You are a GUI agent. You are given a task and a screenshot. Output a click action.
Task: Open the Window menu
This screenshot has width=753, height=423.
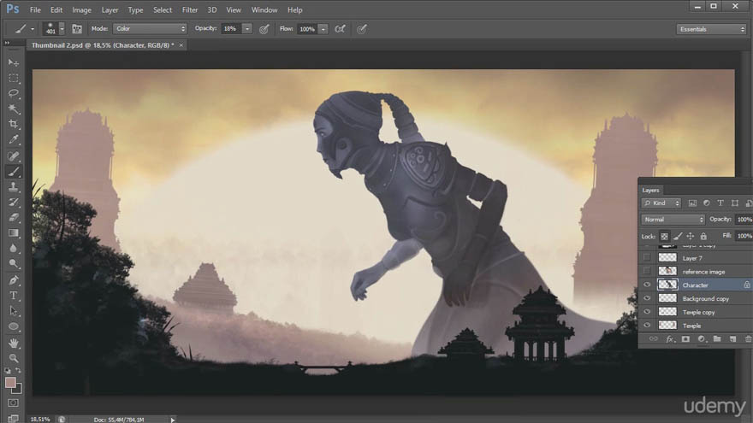pos(264,9)
